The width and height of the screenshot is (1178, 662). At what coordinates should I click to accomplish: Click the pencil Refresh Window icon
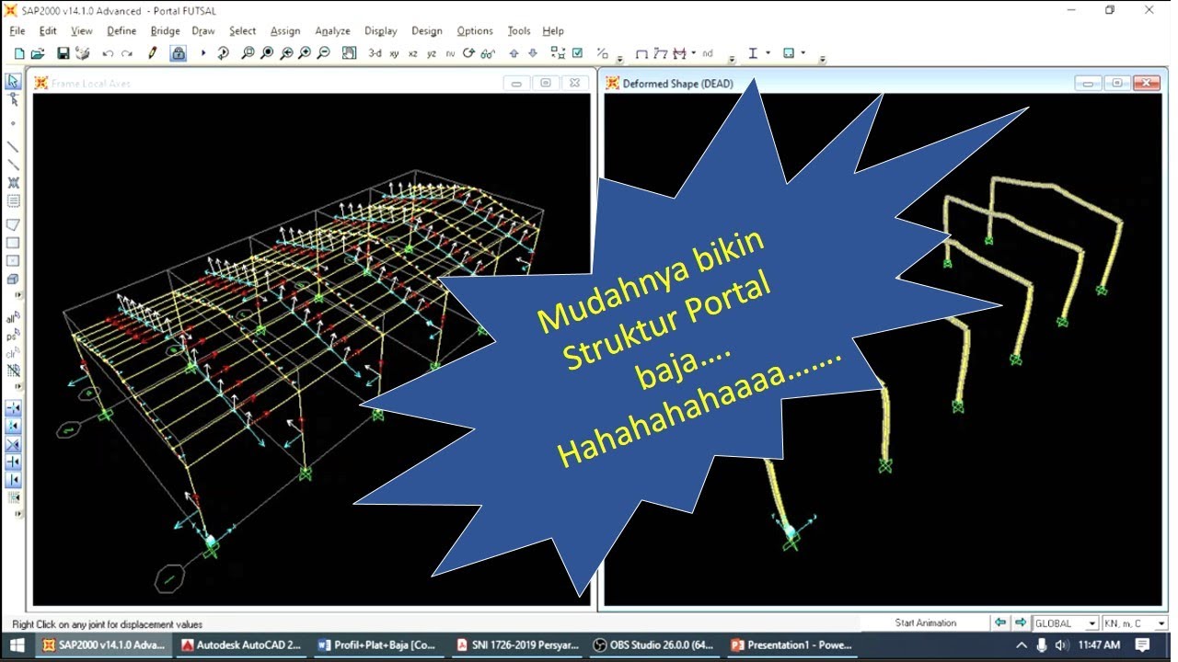click(x=153, y=53)
